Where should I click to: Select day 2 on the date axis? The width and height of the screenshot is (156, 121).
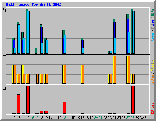tap(15, 118)
